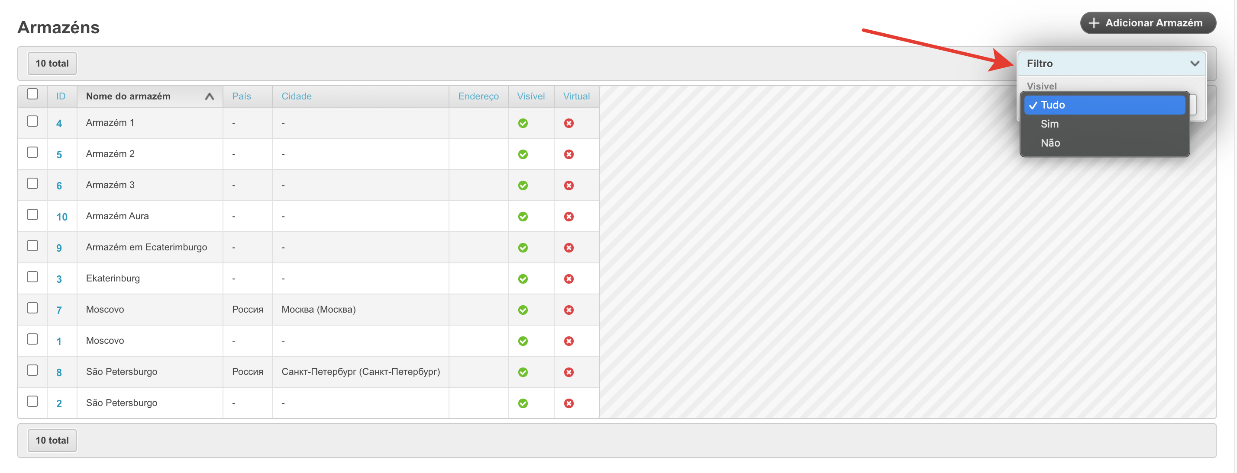Click green visible checkmark for Armazém 1
This screenshot has width=1237, height=473.
tap(523, 123)
